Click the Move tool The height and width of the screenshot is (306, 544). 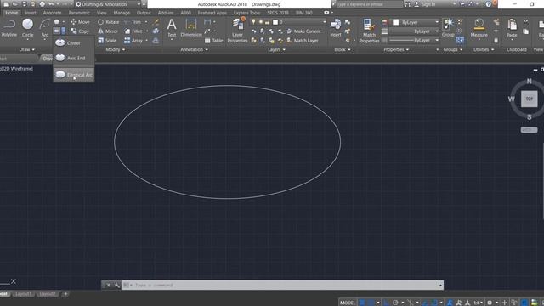point(80,22)
